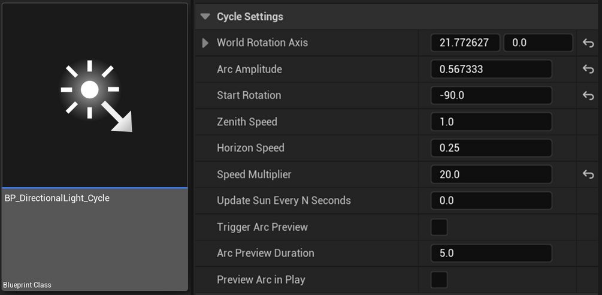This screenshot has width=602, height=295.
Task: Click the Arc Amplitude value field
Action: point(491,70)
